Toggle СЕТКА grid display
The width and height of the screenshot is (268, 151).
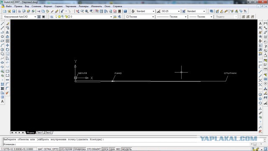(x=47, y=149)
